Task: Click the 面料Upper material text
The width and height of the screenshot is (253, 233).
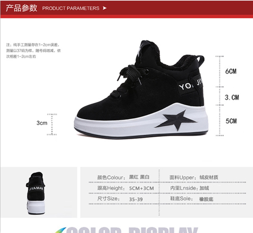Action: click(194, 177)
